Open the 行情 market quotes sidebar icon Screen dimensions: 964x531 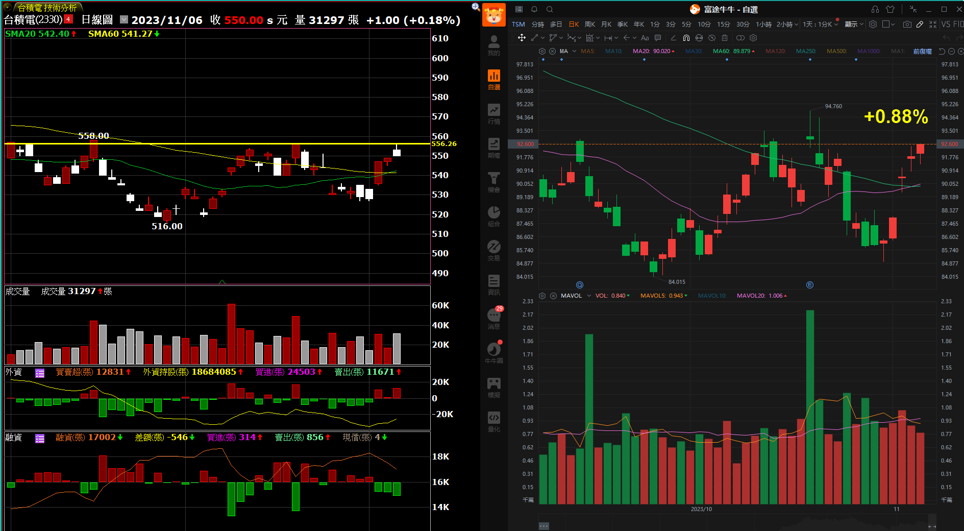(493, 114)
